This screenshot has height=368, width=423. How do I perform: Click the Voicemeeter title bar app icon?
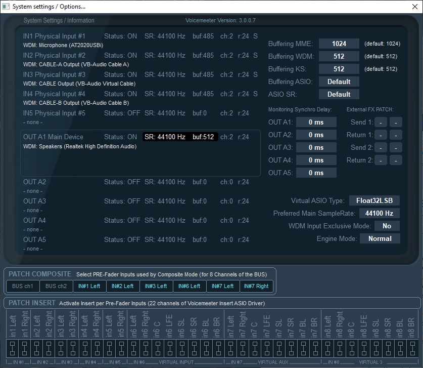6,6
